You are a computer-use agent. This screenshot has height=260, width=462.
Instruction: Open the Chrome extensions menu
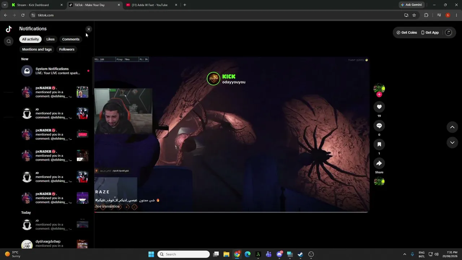coord(426,15)
